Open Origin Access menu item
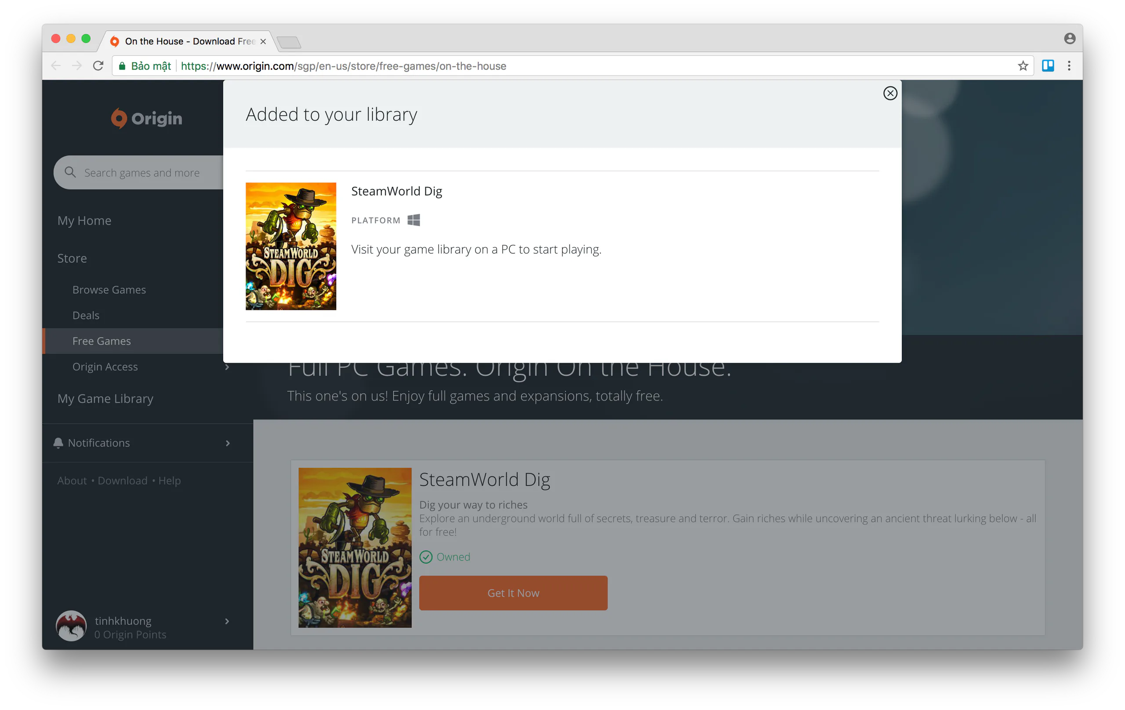This screenshot has width=1125, height=710. click(105, 367)
